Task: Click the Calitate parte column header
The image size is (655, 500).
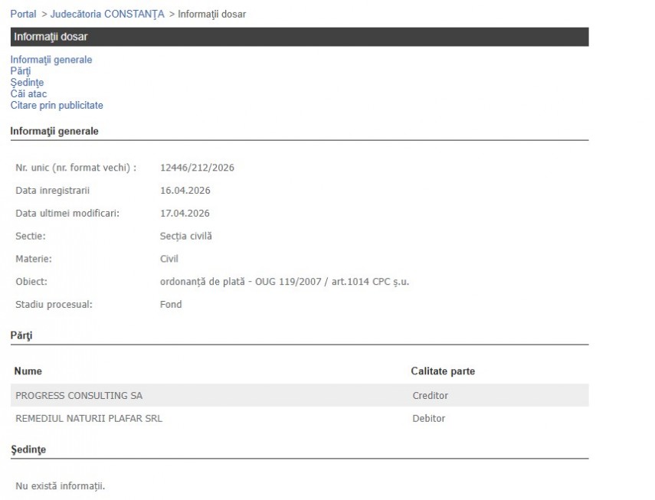Action: click(x=442, y=371)
